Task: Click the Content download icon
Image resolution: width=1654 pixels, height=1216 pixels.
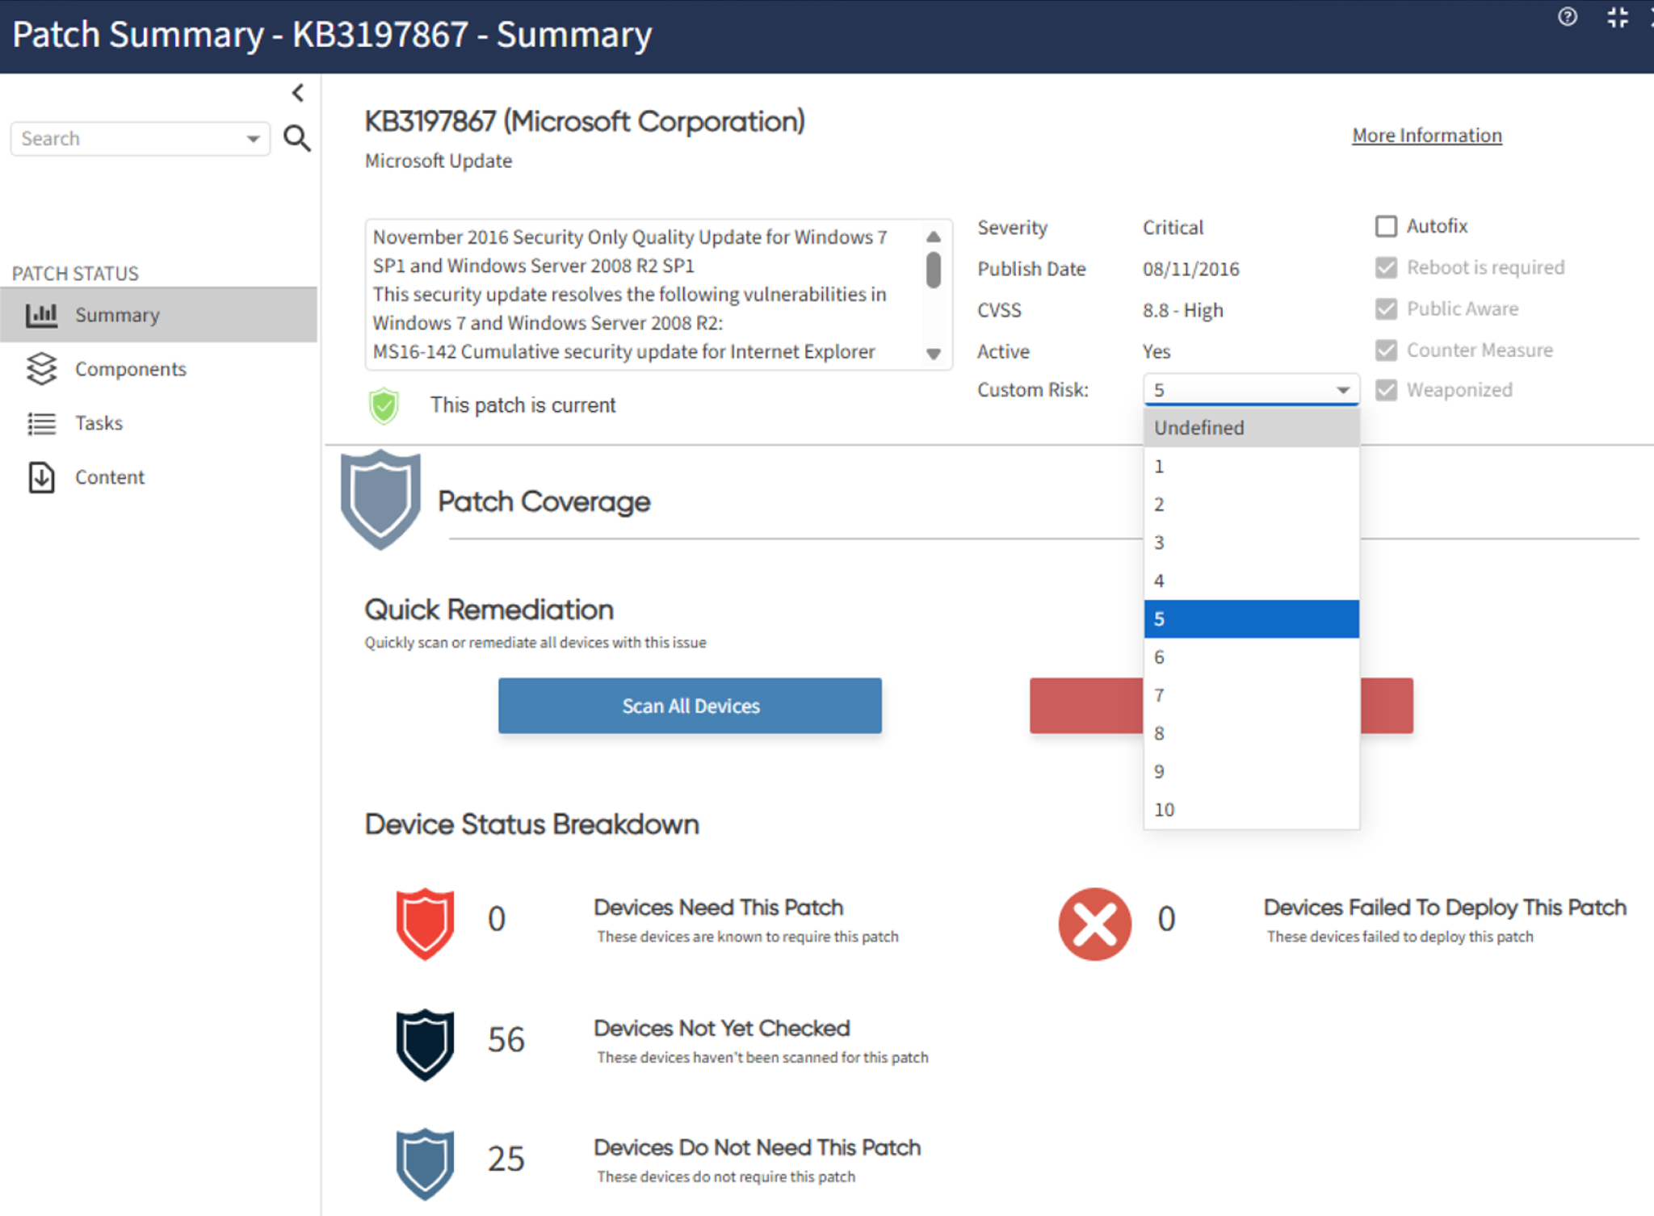Action: pos(41,477)
